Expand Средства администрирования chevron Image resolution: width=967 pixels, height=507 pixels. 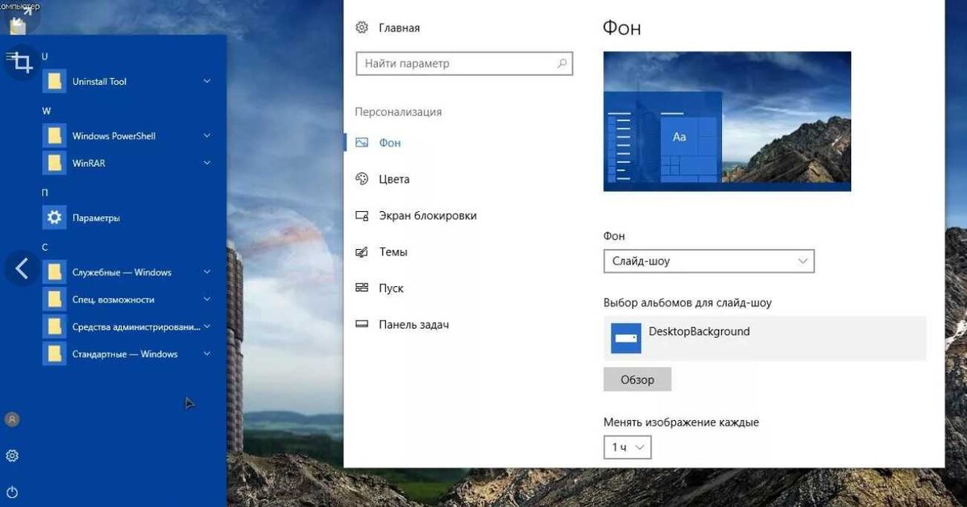click(x=207, y=326)
